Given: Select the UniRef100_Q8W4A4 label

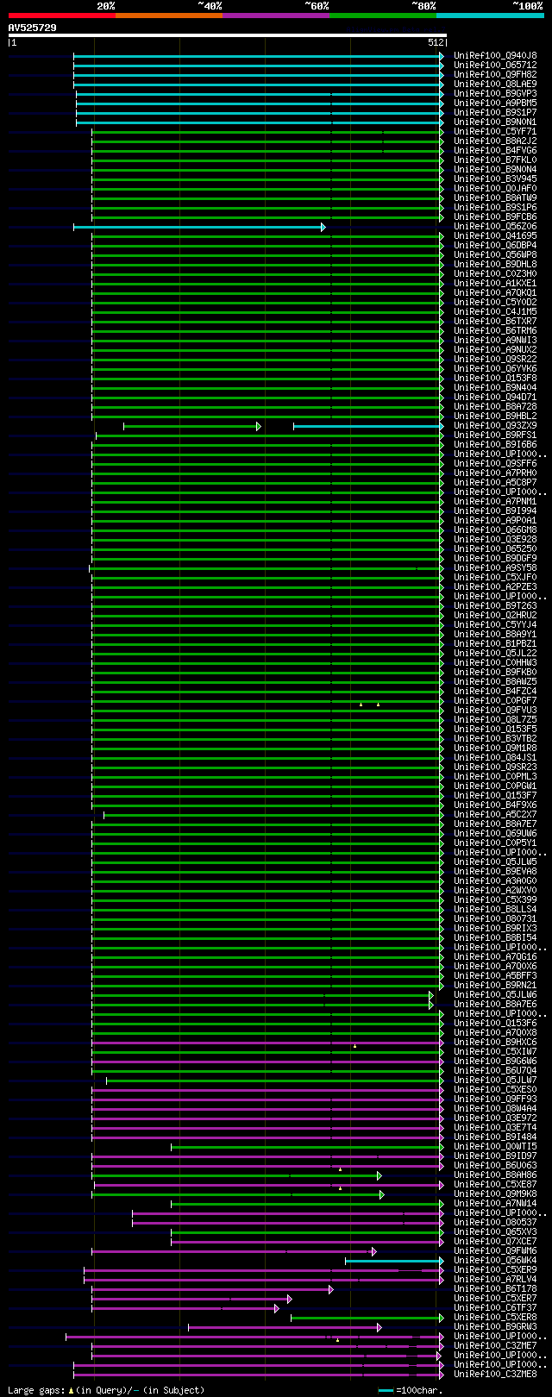Looking at the screenshot, I should 495,1108.
